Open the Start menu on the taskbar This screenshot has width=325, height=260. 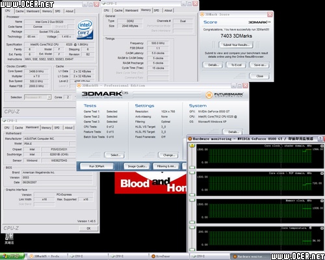click(12, 257)
